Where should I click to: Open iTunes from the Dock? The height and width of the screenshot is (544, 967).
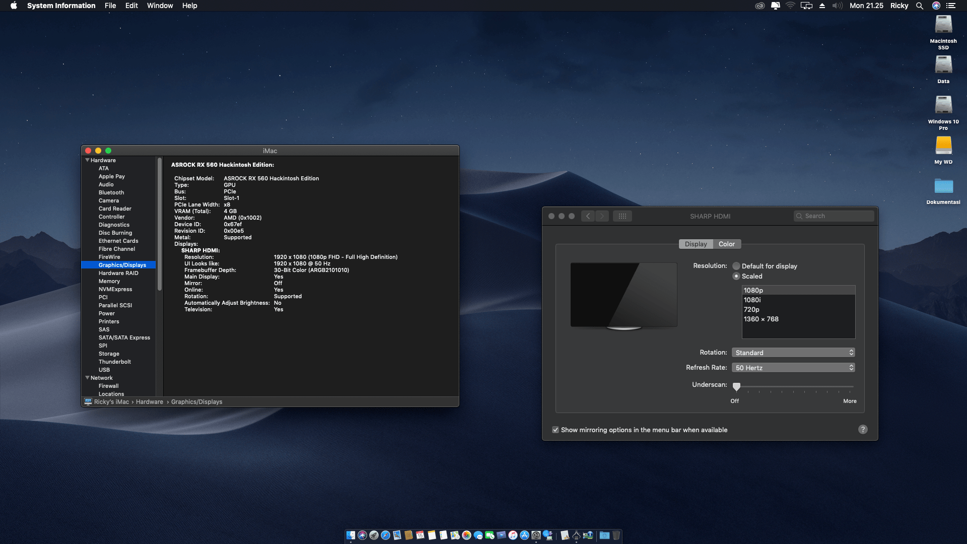[x=513, y=535]
